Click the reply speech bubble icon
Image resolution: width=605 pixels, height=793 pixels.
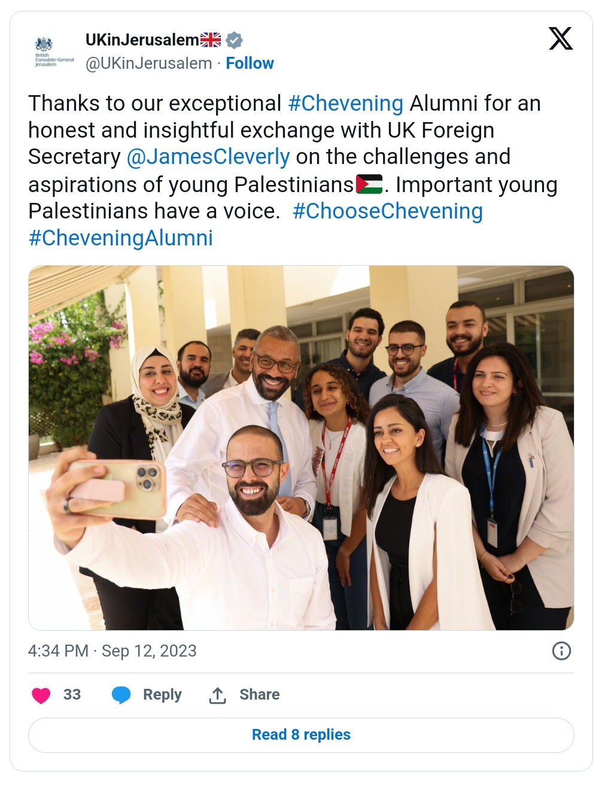pyautogui.click(x=121, y=695)
